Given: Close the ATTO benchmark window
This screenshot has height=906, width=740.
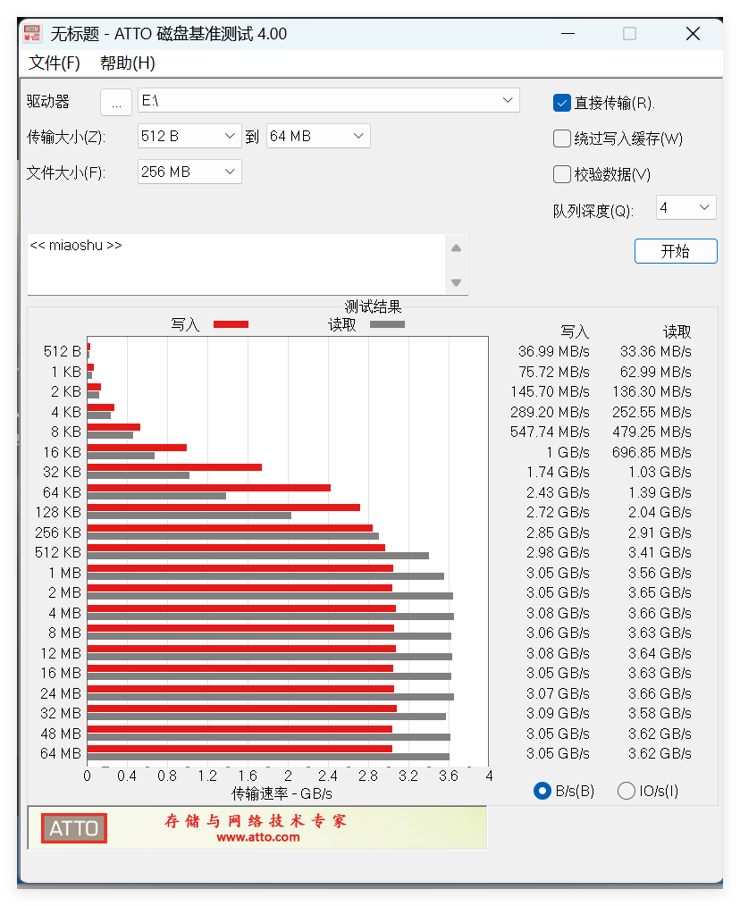Looking at the screenshot, I should pos(694,34).
